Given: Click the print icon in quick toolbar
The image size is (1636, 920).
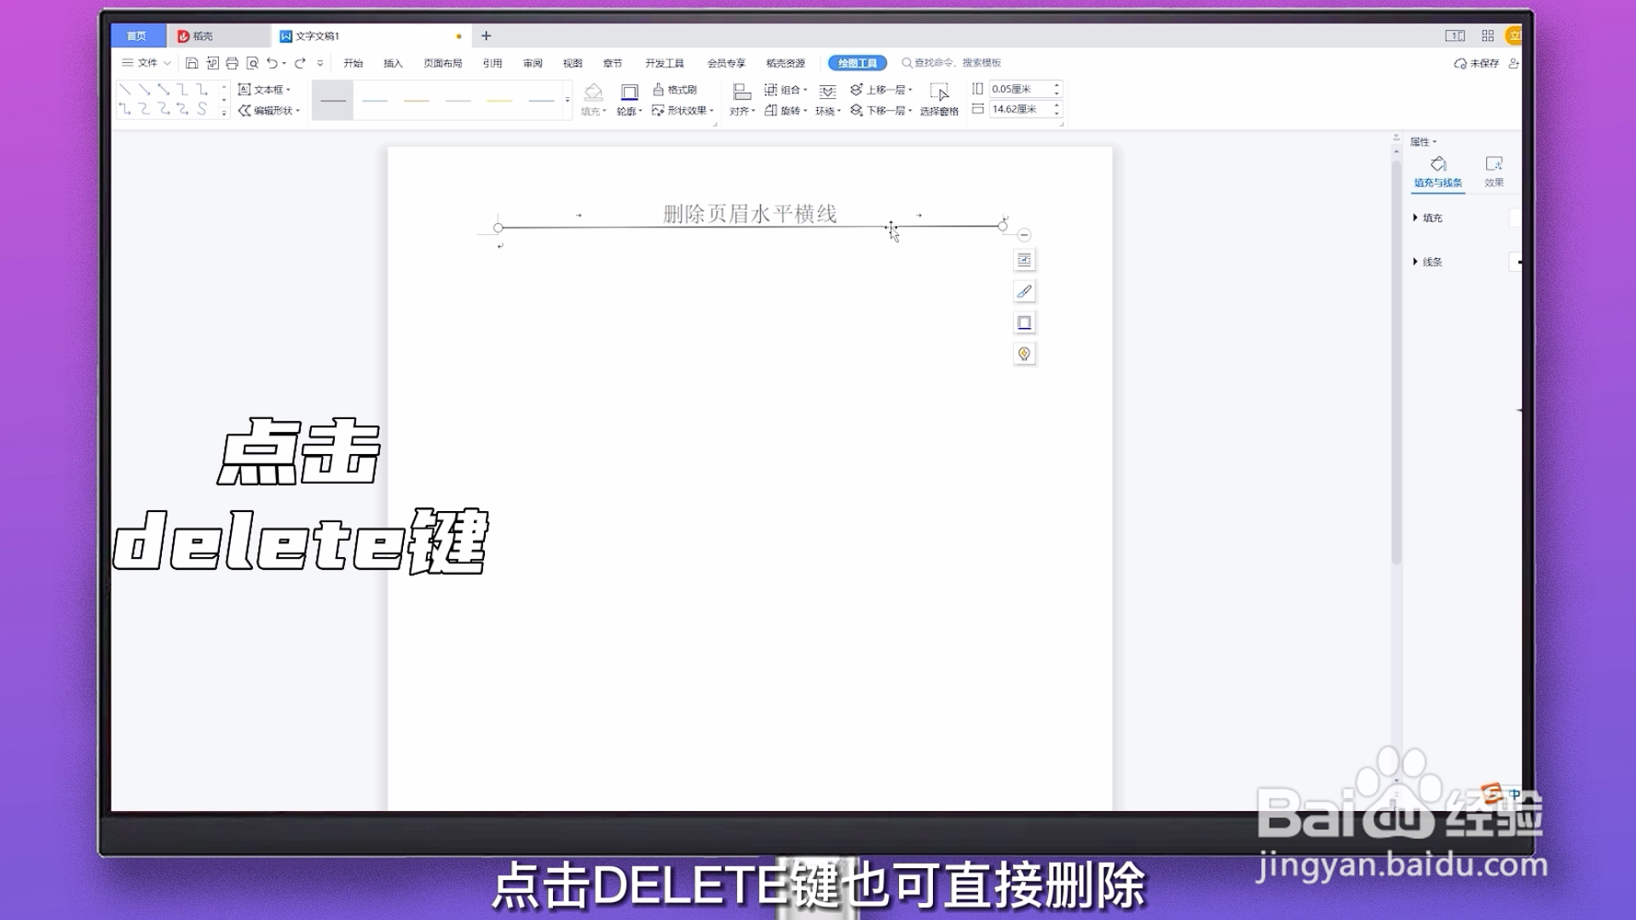Looking at the screenshot, I should click(x=232, y=63).
